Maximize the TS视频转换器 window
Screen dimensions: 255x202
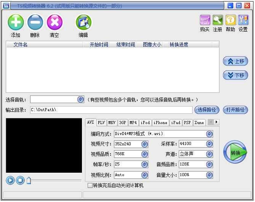point(239,6)
